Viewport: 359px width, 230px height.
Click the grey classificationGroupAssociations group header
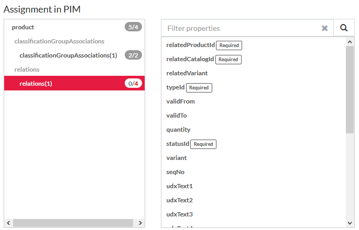tap(59, 41)
